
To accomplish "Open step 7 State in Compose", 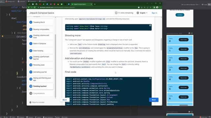I will (41, 44).
